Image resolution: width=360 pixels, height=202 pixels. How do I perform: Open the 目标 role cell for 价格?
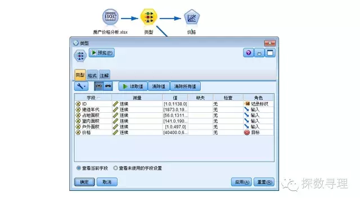259,132
